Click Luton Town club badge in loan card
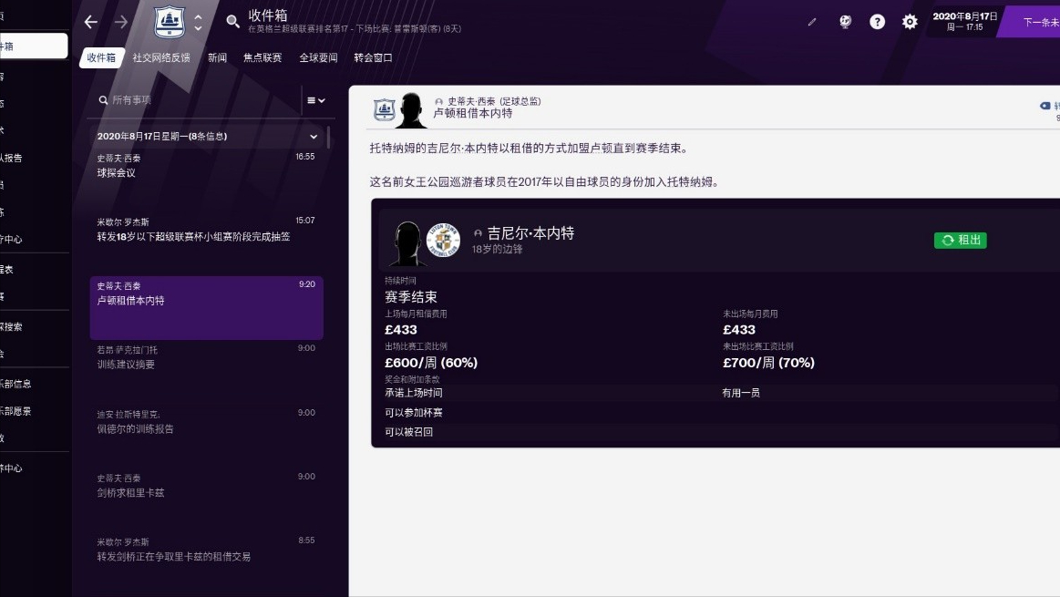Screen dimensions: 1060x597 coord(444,240)
